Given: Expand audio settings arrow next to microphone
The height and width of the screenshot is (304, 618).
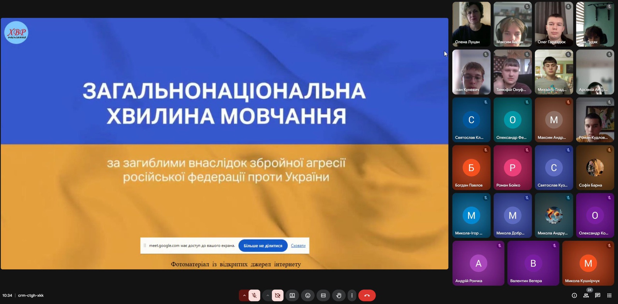Looking at the screenshot, I should (x=244, y=296).
